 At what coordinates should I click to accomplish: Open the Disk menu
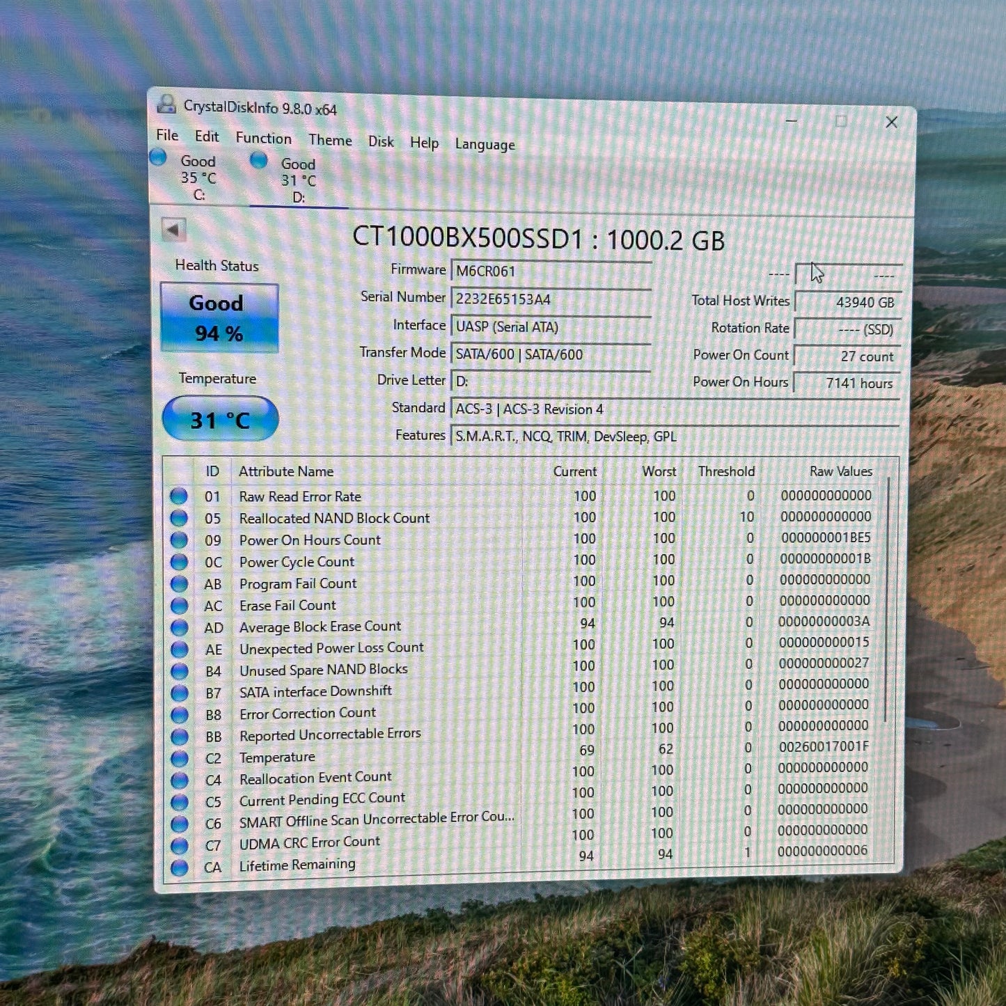click(x=381, y=141)
